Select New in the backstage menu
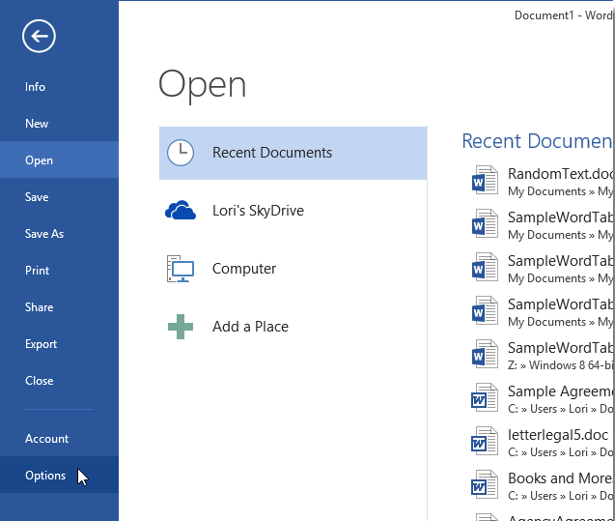 [x=37, y=124]
